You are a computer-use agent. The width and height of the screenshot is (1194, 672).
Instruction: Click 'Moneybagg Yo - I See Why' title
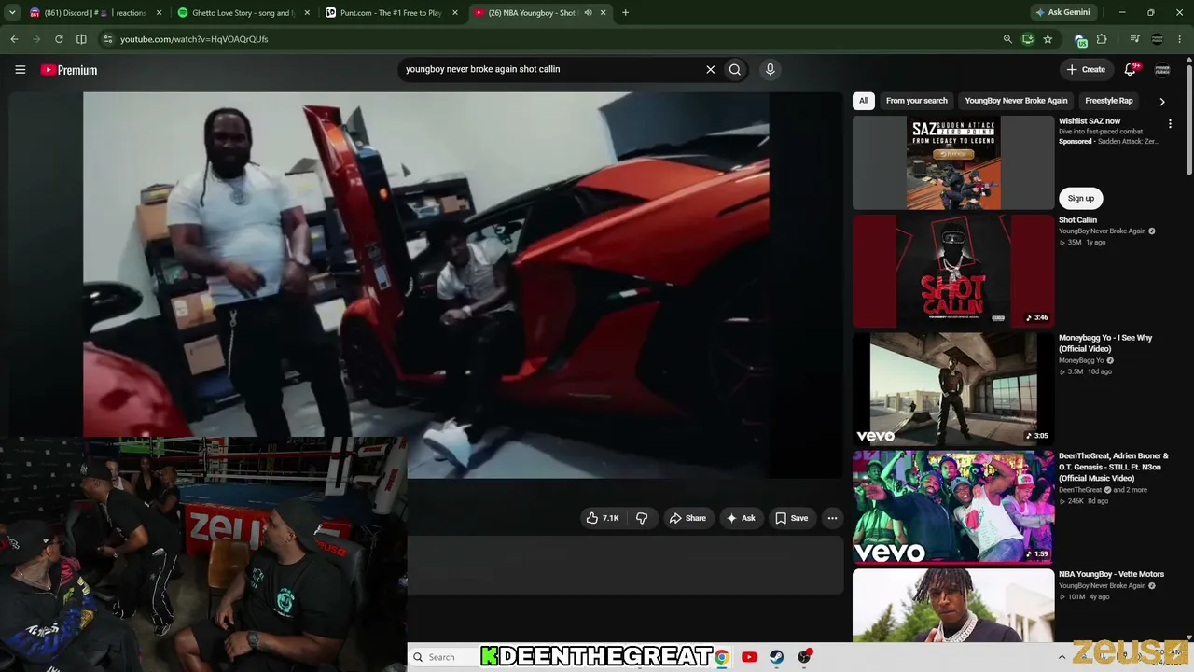point(1105,343)
